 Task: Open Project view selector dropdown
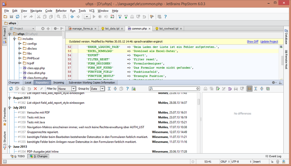(22, 29)
